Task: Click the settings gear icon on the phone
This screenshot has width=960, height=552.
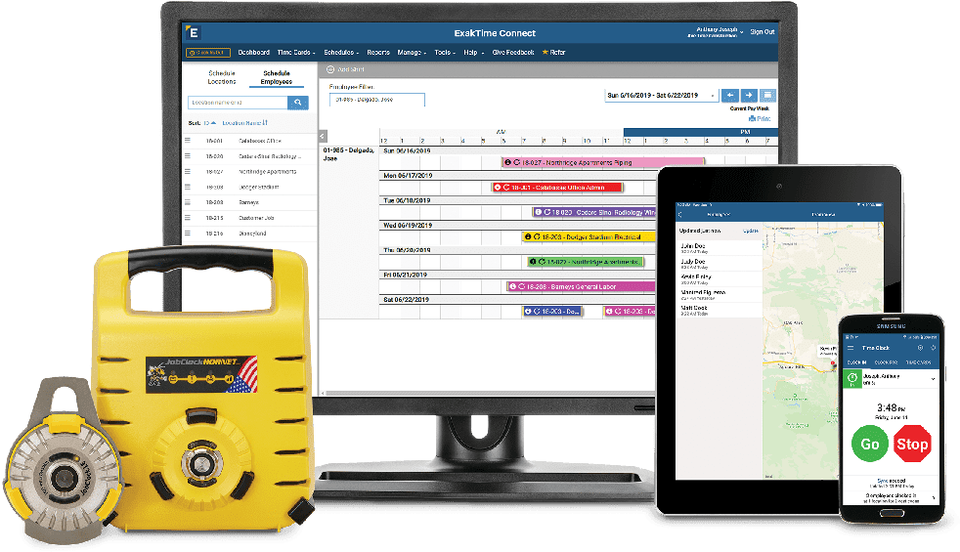Action: click(x=920, y=348)
